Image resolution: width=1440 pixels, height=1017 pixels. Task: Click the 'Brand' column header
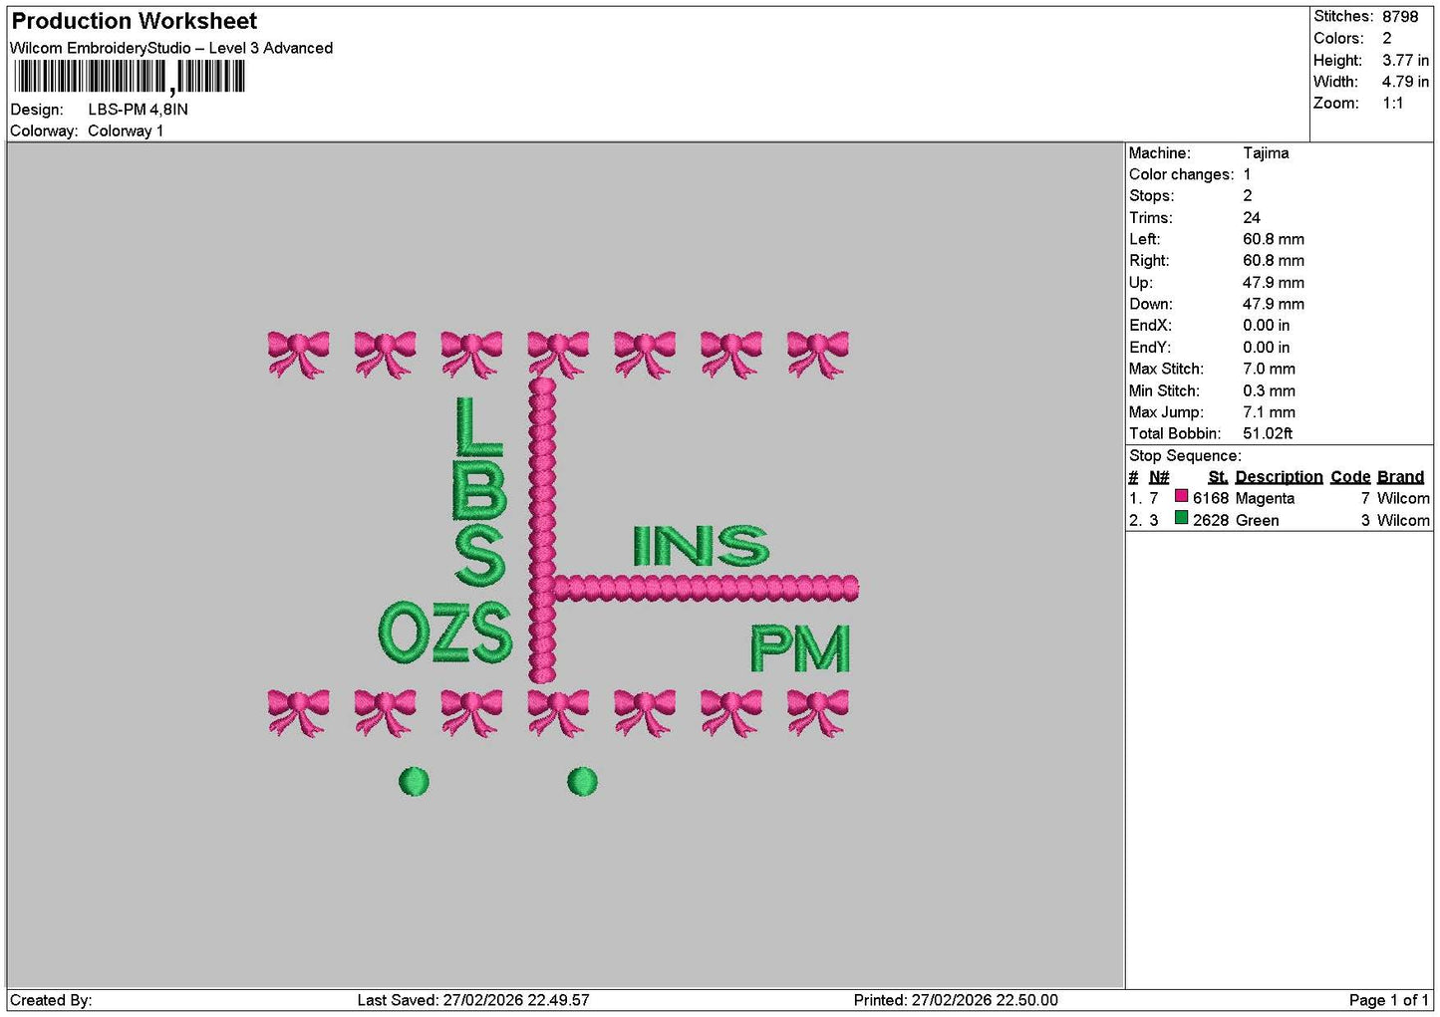(1400, 477)
